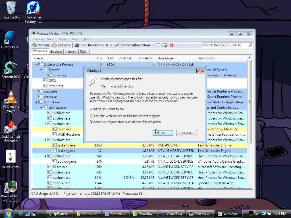Click Cancel in the Windows dialog
The height and width of the screenshot is (218, 291).
coord(186,133)
